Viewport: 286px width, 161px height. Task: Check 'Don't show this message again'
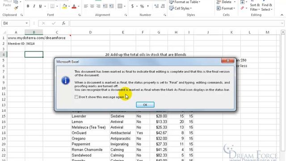tap(76, 97)
